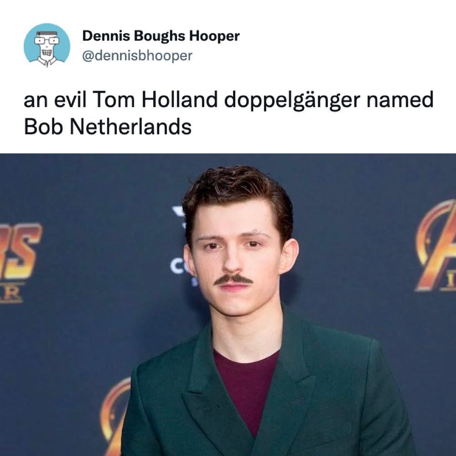Open the cartoon skull profile avatar

47,45
